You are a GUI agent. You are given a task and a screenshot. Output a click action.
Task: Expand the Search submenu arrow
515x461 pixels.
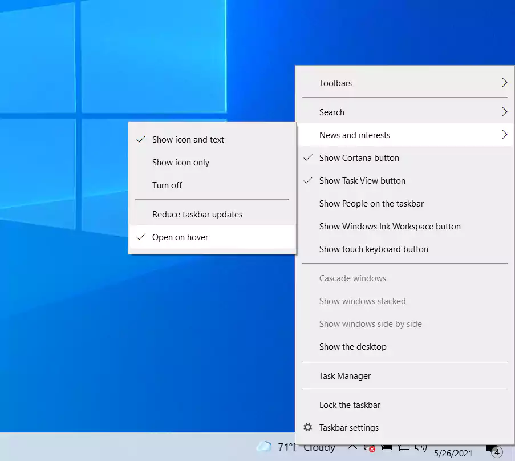505,112
